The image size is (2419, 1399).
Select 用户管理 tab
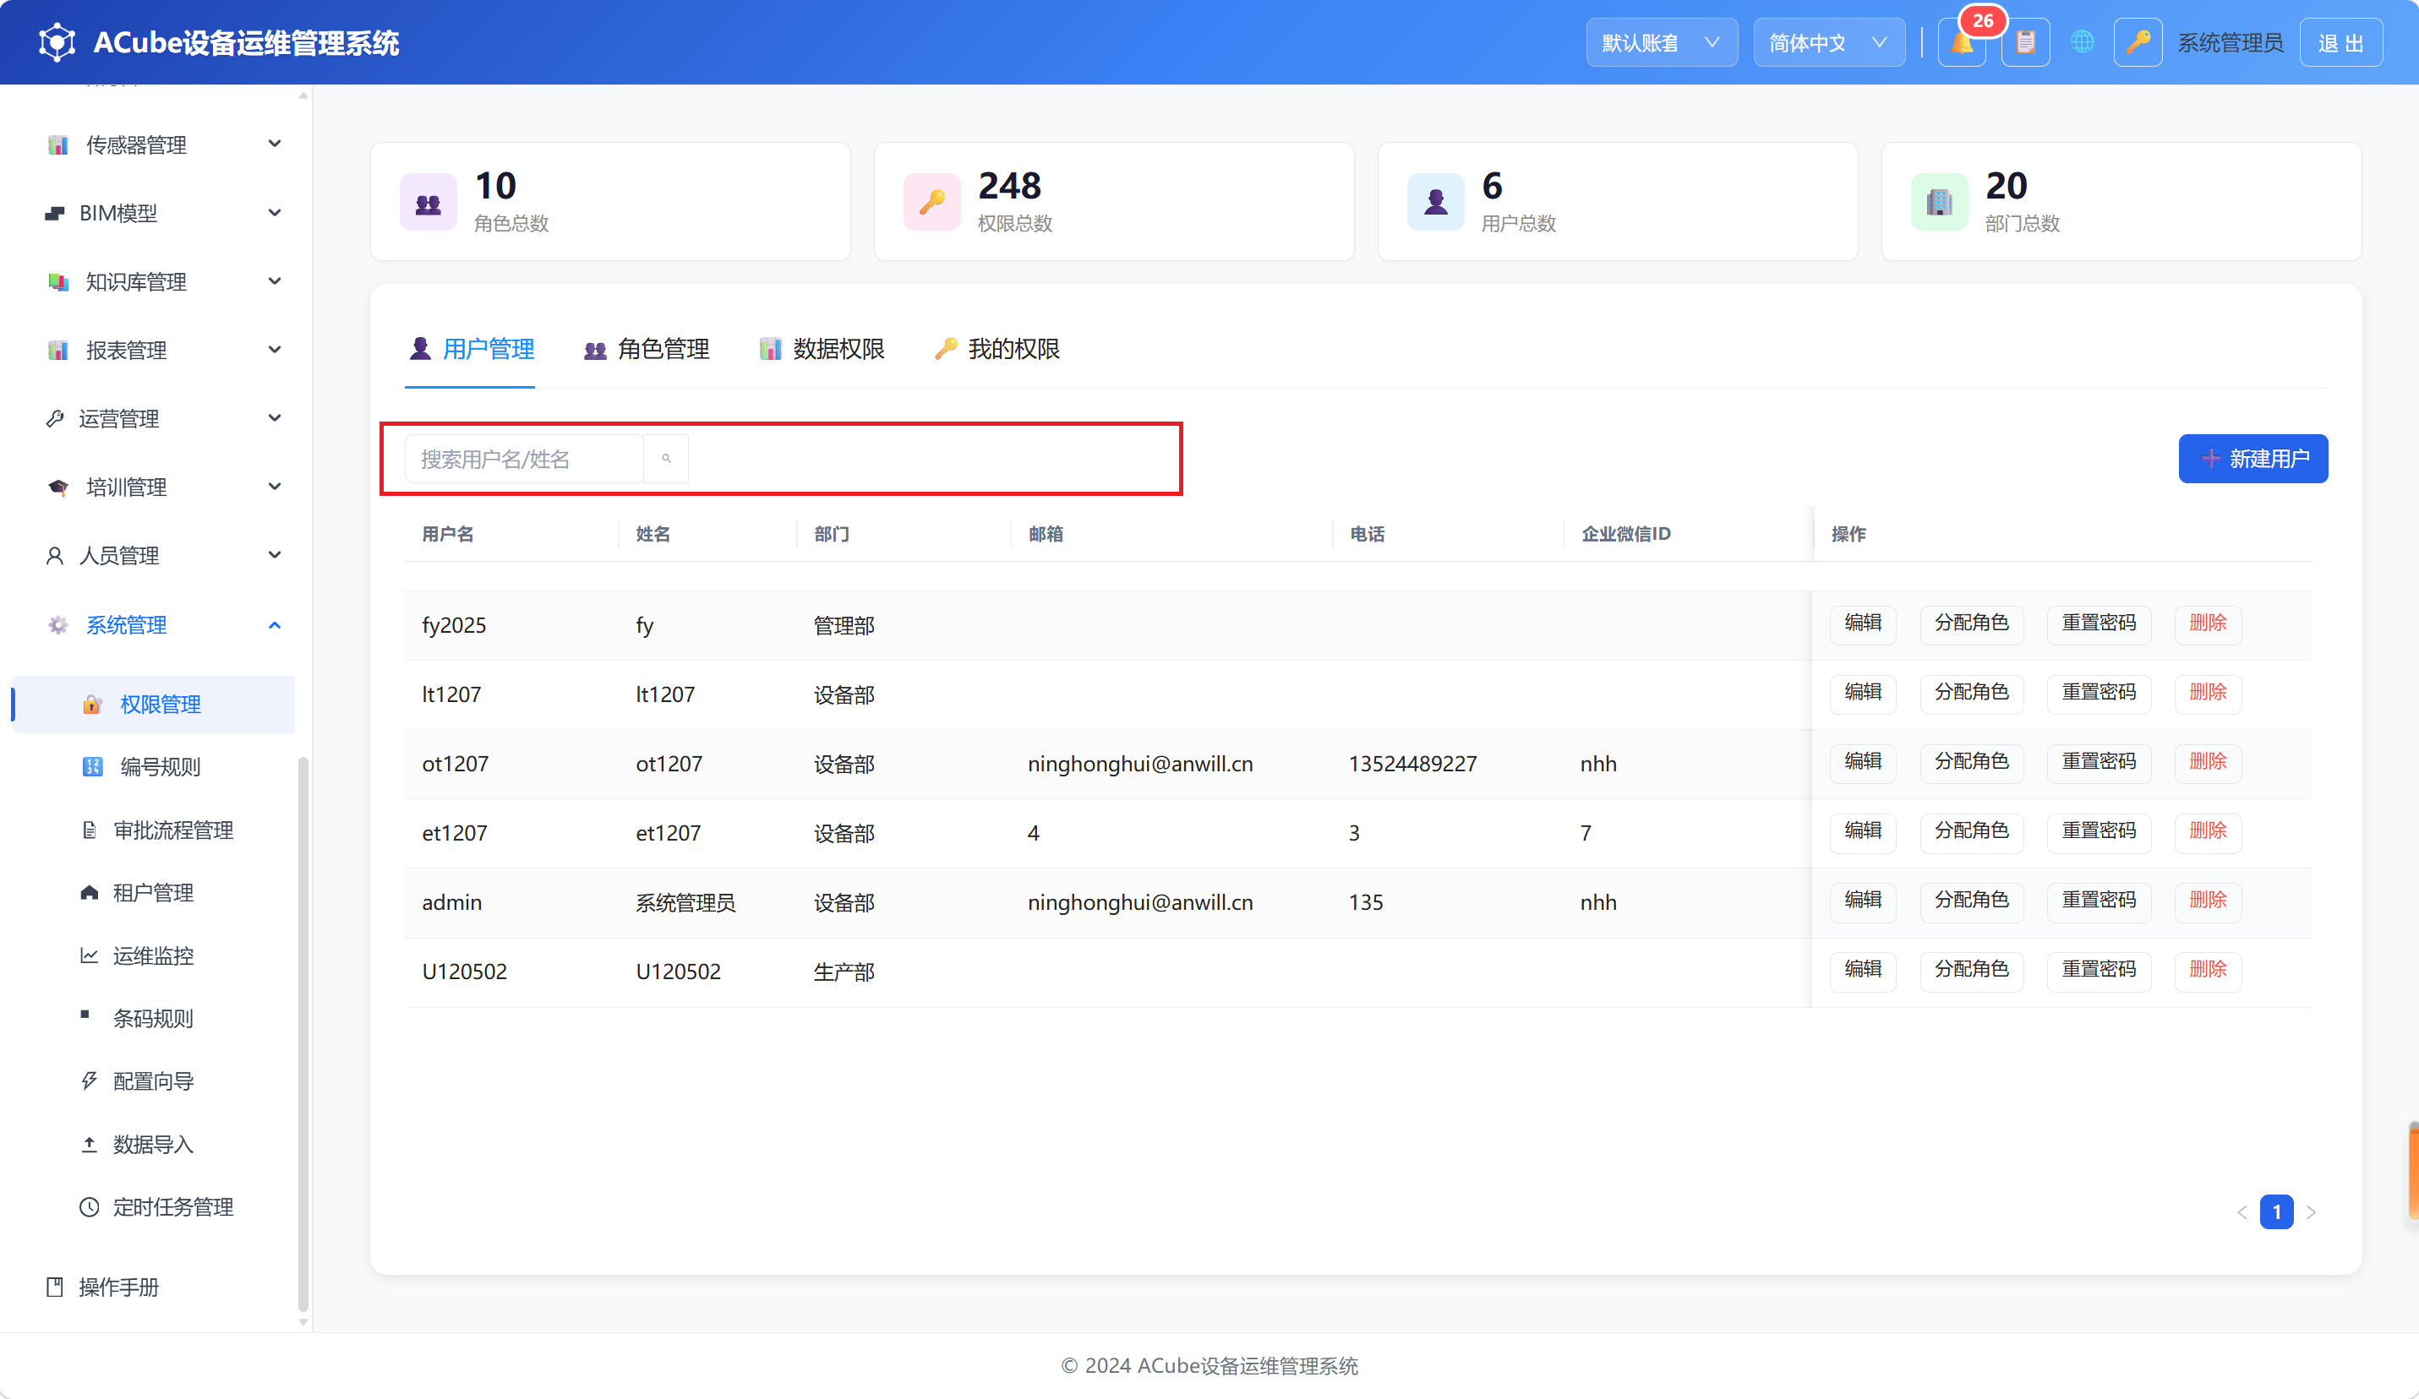(x=472, y=349)
